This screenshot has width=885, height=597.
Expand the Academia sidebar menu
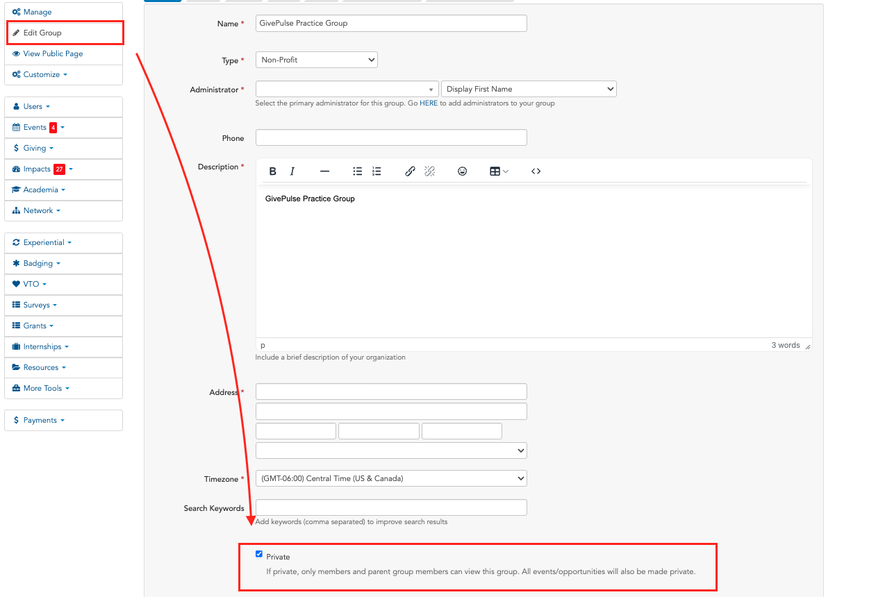(63, 190)
